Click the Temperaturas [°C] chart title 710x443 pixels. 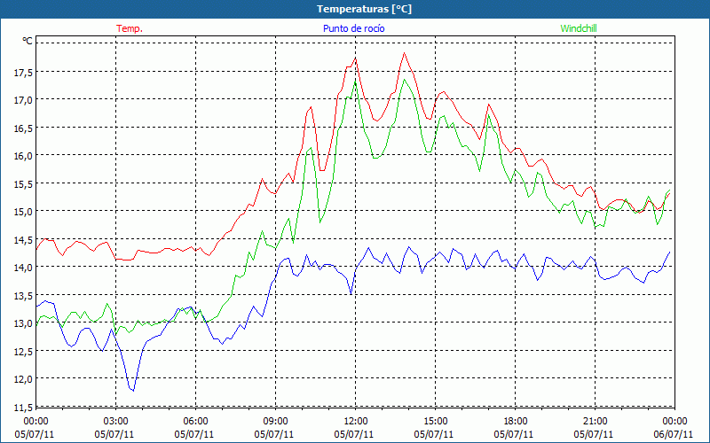pos(364,9)
